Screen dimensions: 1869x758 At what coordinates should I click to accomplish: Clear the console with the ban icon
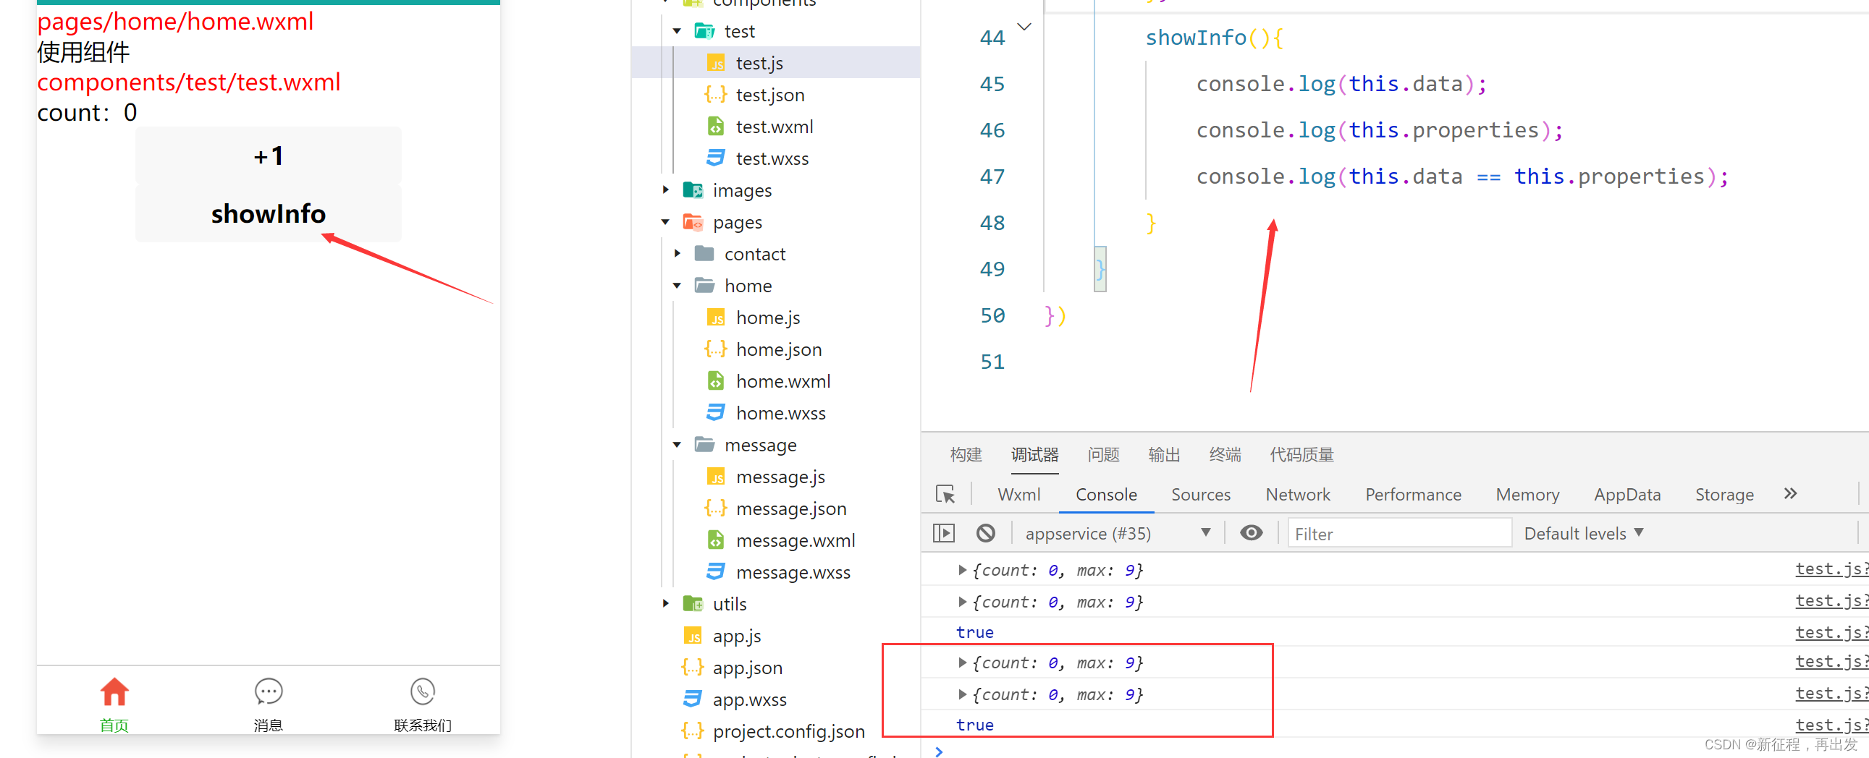pos(985,533)
